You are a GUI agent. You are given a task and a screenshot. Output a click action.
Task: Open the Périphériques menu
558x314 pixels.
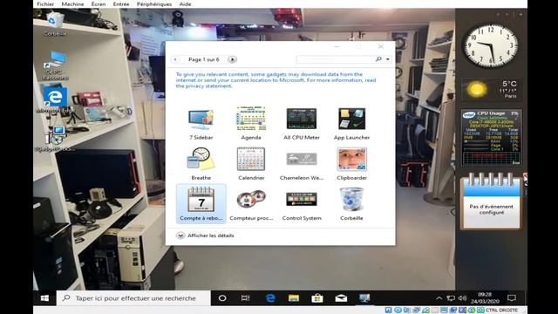(154, 3)
